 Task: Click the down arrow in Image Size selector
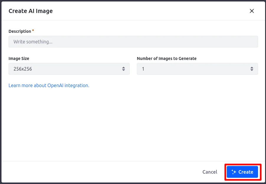point(124,70)
